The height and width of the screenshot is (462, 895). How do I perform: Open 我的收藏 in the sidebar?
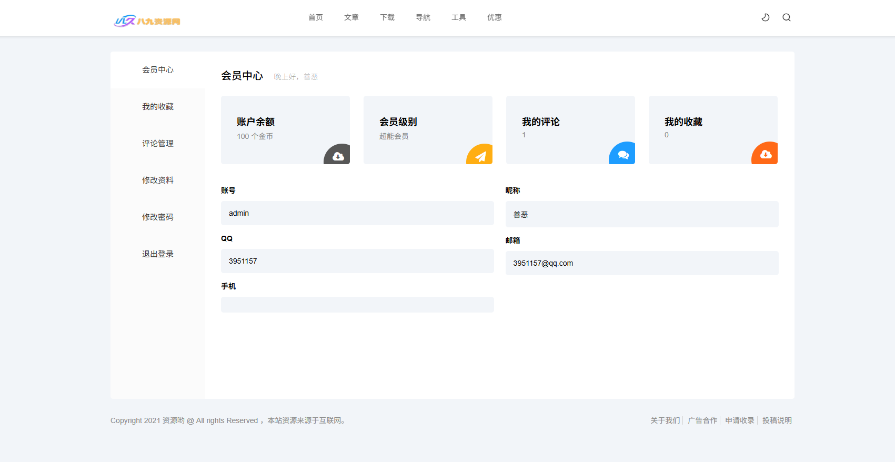(x=158, y=107)
